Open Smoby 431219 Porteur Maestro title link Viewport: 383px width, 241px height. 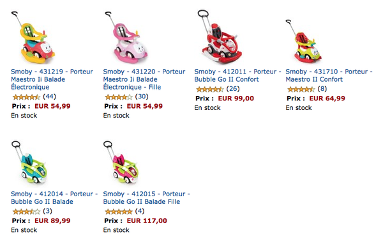coord(52,79)
